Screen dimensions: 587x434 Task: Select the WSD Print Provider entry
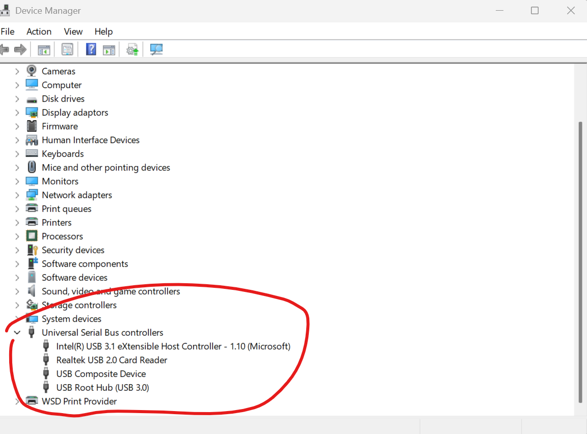click(78, 401)
